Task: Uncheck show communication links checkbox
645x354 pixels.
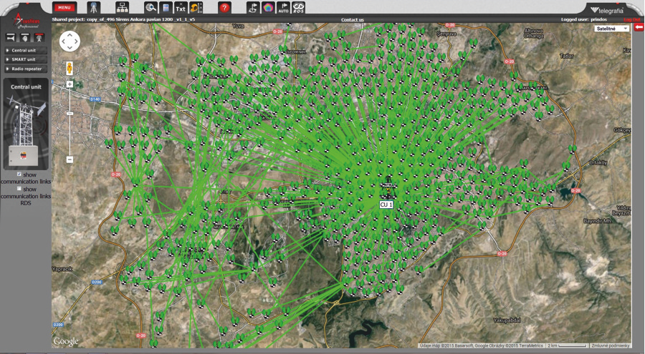Action: pos(19,174)
